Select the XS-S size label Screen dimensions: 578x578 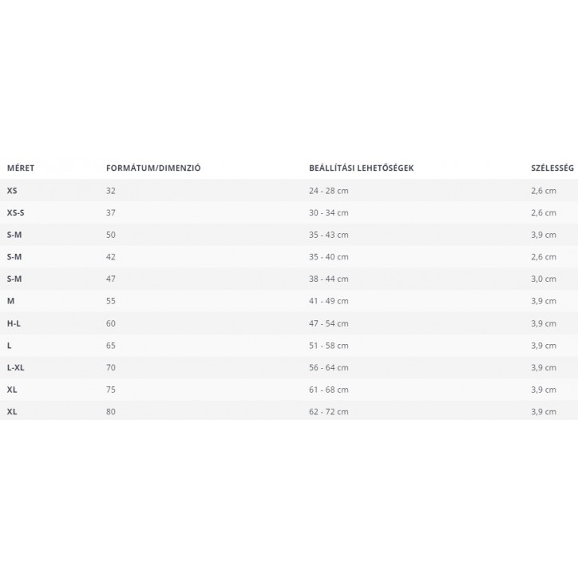tap(16, 212)
